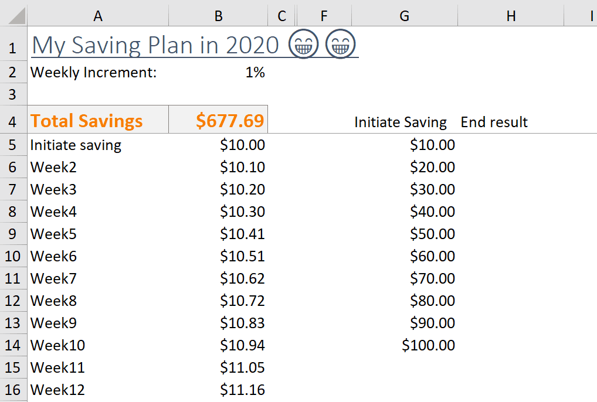Click the 1% weekly increment cell
This screenshot has width=597, height=402.
coord(218,73)
